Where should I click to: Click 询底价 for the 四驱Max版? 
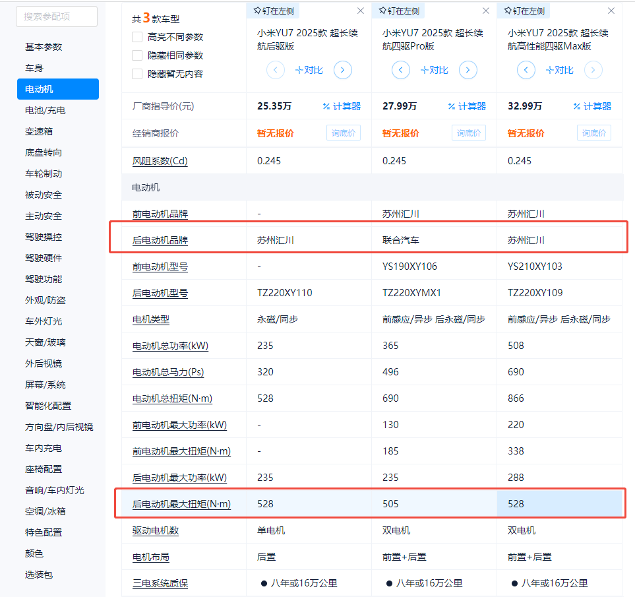pos(594,133)
